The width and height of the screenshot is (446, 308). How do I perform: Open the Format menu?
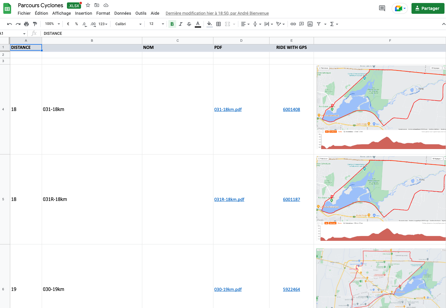[103, 13]
